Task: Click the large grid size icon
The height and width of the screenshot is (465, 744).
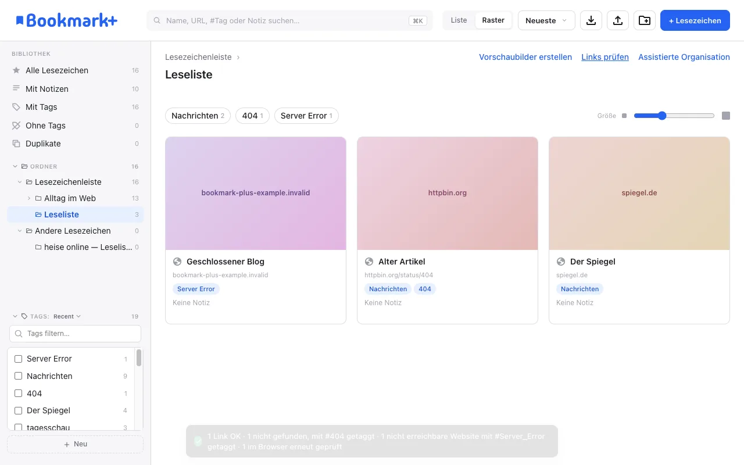Action: click(x=726, y=116)
